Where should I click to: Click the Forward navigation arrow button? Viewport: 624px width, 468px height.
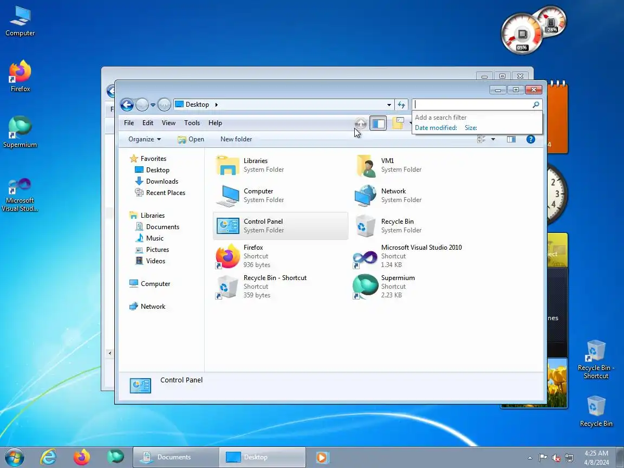pyautogui.click(x=142, y=105)
